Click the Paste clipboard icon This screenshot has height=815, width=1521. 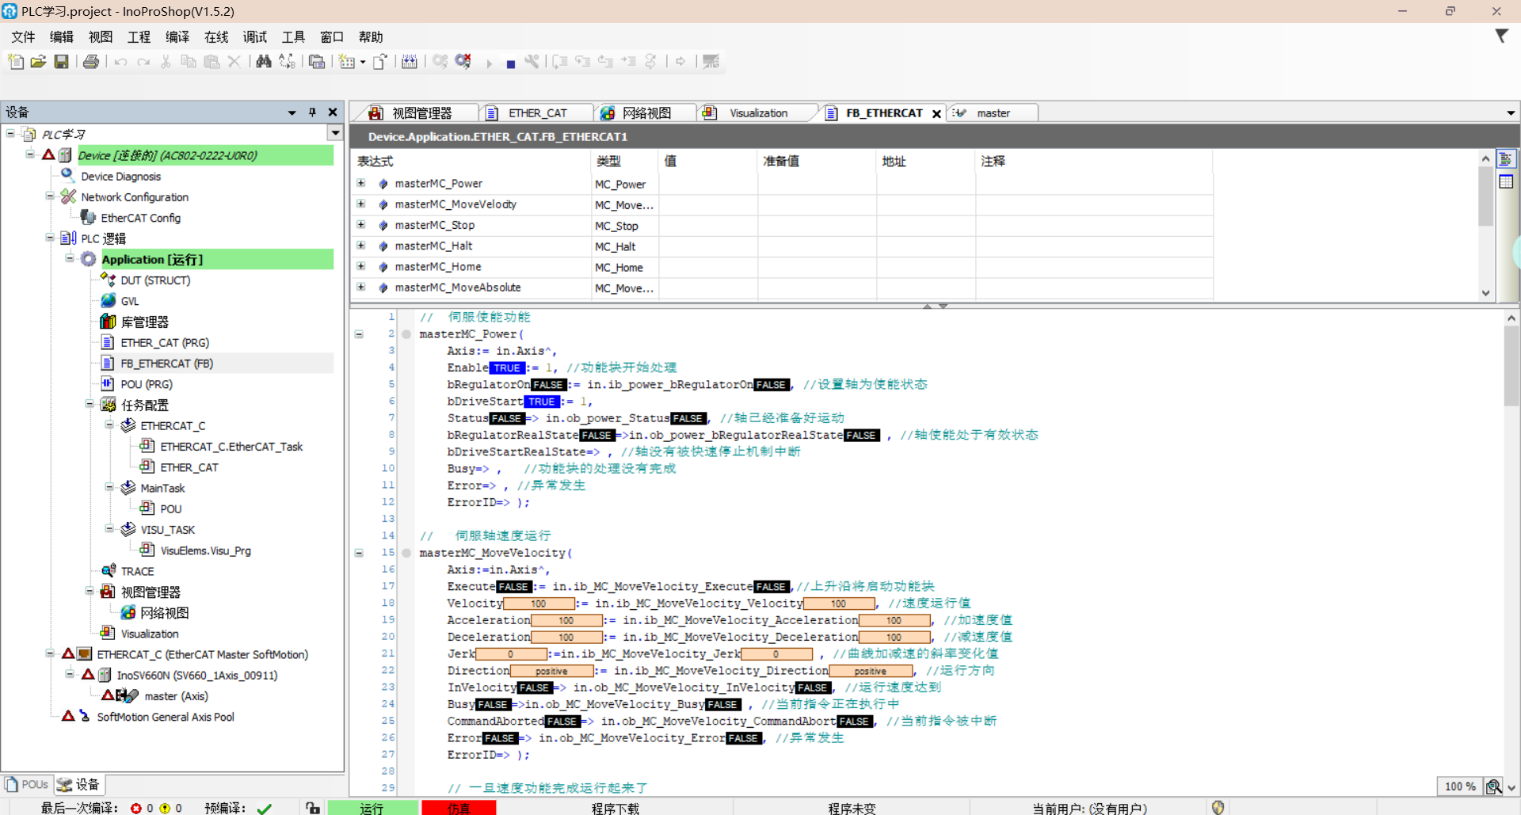pyautogui.click(x=212, y=62)
